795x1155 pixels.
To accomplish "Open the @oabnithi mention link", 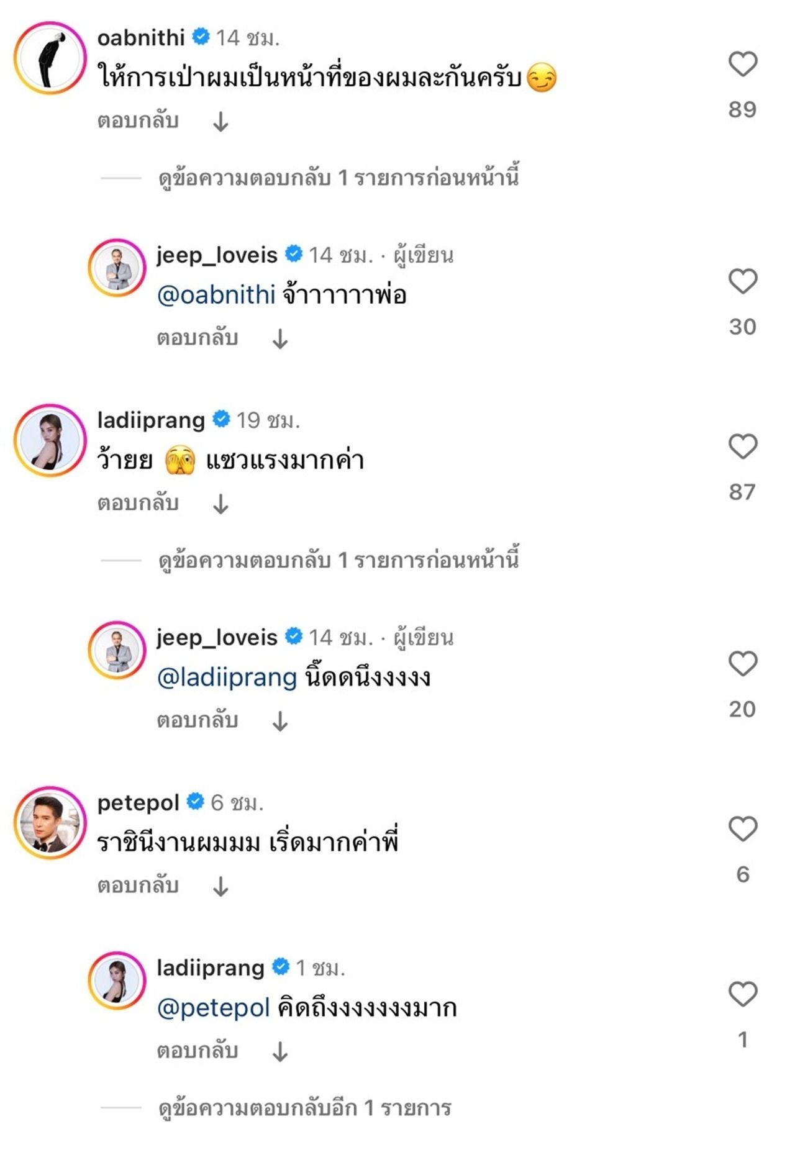I will pos(216,295).
